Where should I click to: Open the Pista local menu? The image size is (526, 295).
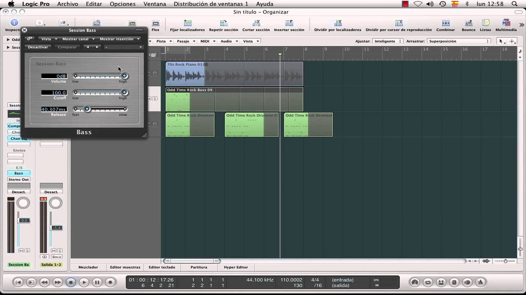coord(164,41)
